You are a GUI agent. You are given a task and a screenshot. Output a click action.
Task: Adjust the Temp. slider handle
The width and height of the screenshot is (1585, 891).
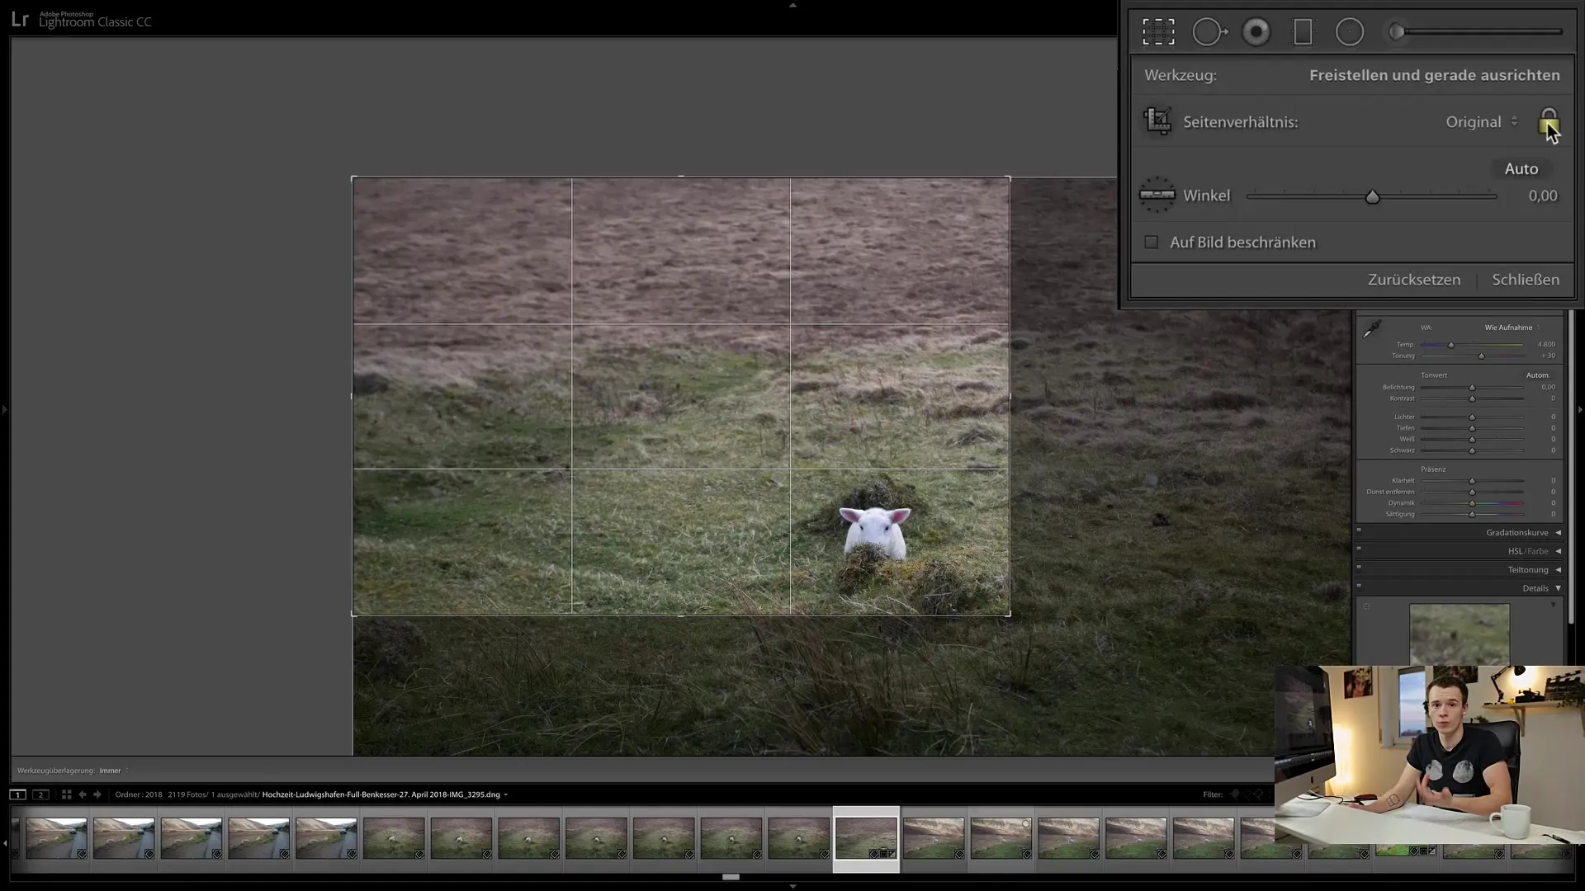[x=1450, y=345]
